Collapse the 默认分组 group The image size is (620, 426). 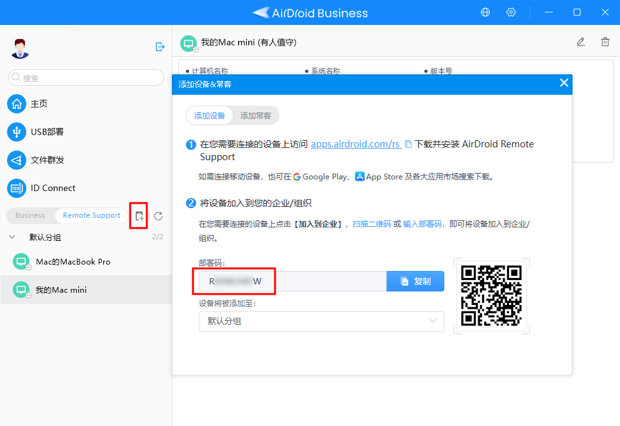(x=12, y=237)
